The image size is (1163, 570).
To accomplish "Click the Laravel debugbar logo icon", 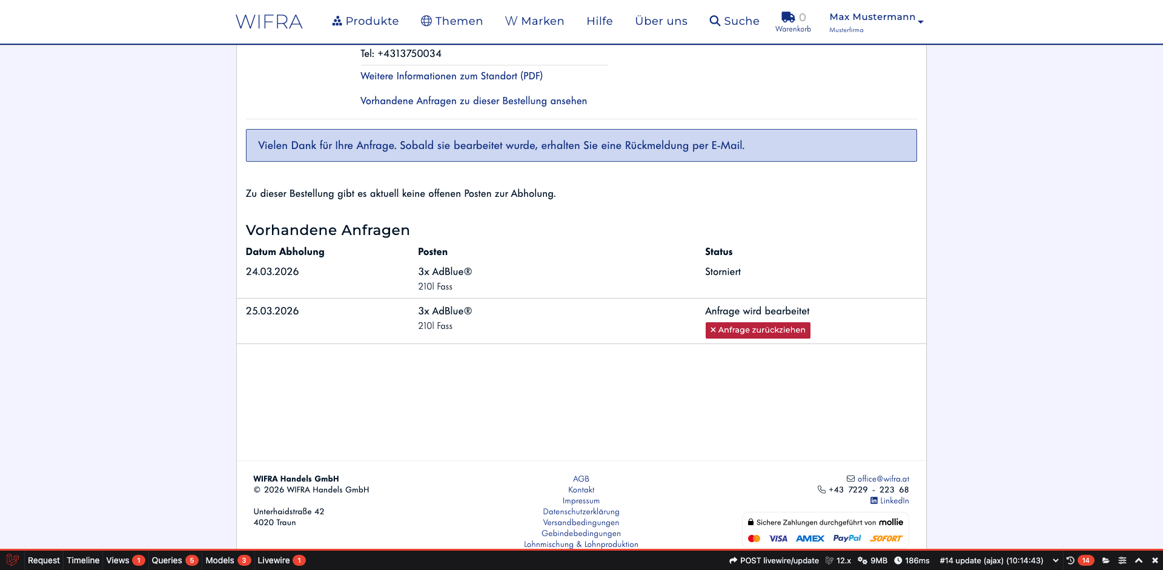I will tap(12, 560).
